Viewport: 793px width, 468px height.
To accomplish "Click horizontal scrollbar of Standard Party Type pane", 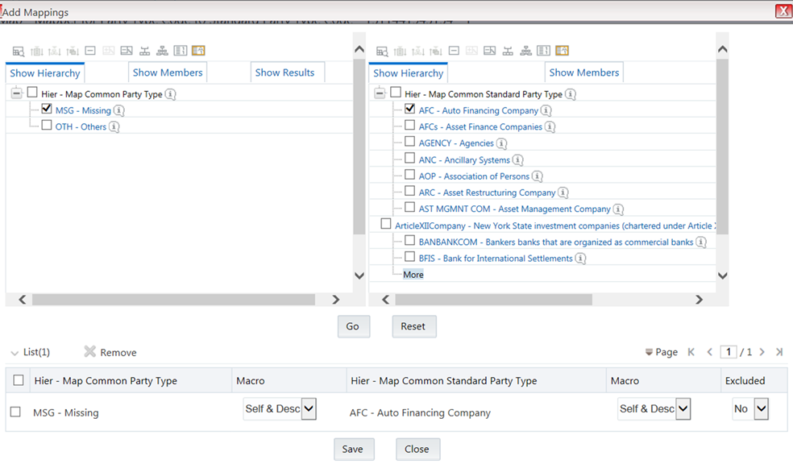I will [x=493, y=300].
